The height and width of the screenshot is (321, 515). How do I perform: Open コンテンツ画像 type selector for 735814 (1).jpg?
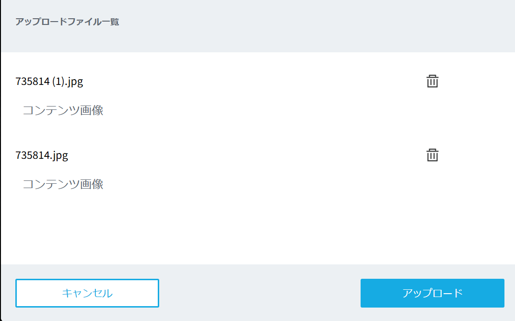coord(63,111)
